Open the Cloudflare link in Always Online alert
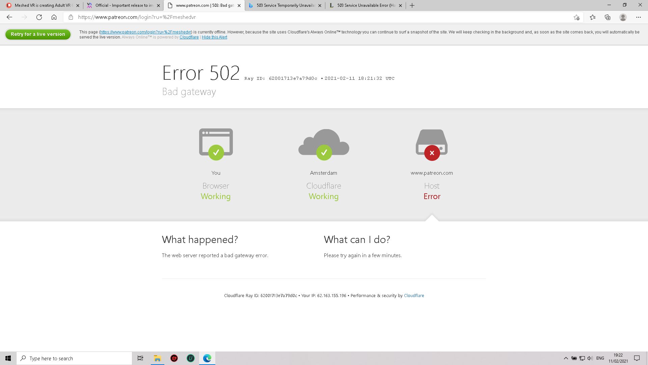This screenshot has height=365, width=648. click(189, 37)
